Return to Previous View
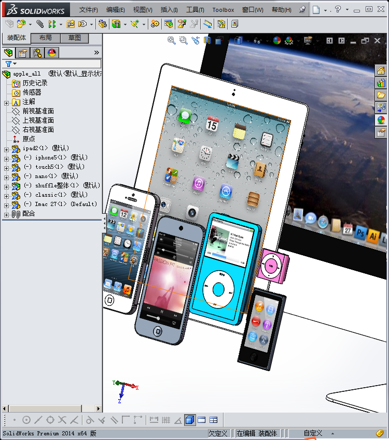Viewport: 389px width, 440px height. click(196, 40)
